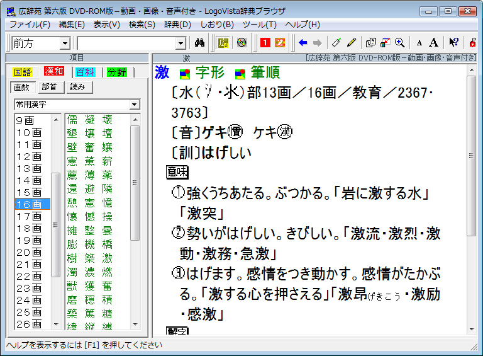Open the 辞典(D) menu
Image resolution: width=483 pixels, height=356 pixels.
(177, 25)
